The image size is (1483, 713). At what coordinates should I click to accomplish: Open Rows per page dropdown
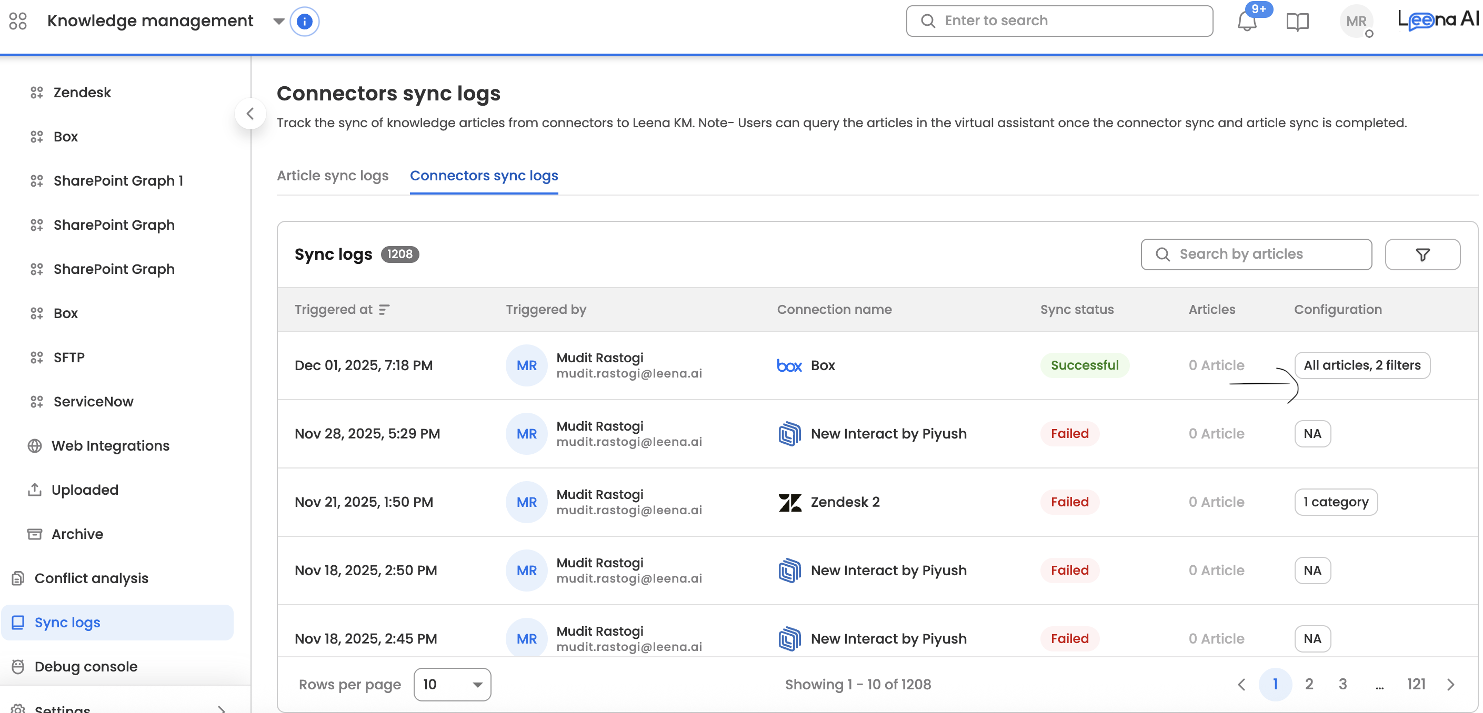pos(452,684)
